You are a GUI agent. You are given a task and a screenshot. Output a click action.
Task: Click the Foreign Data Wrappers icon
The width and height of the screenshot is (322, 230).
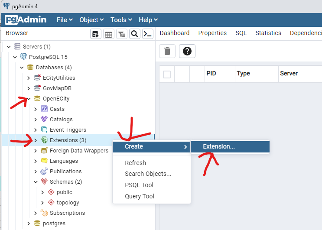44,150
